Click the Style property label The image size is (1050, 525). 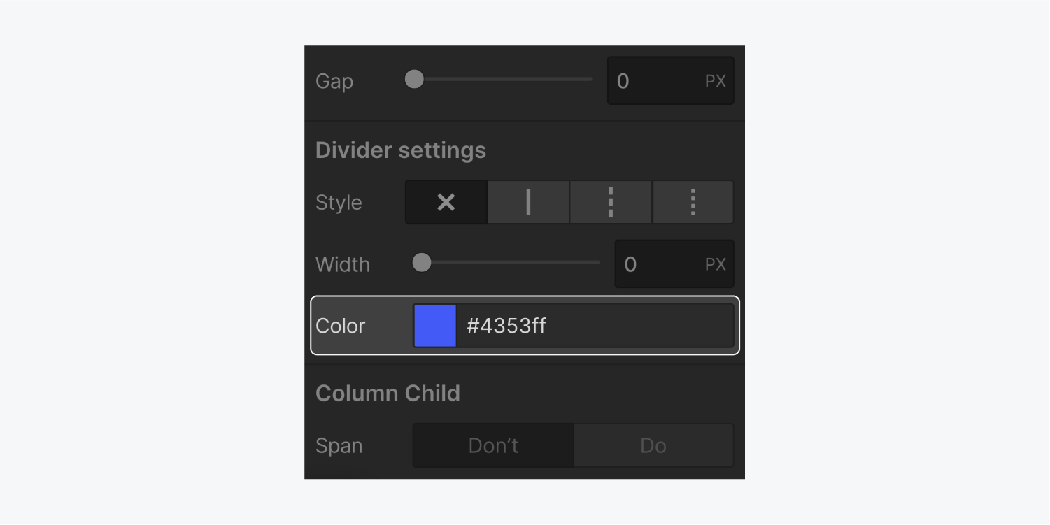(x=339, y=203)
